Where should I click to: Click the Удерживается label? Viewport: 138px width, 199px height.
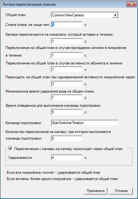tap(20, 158)
